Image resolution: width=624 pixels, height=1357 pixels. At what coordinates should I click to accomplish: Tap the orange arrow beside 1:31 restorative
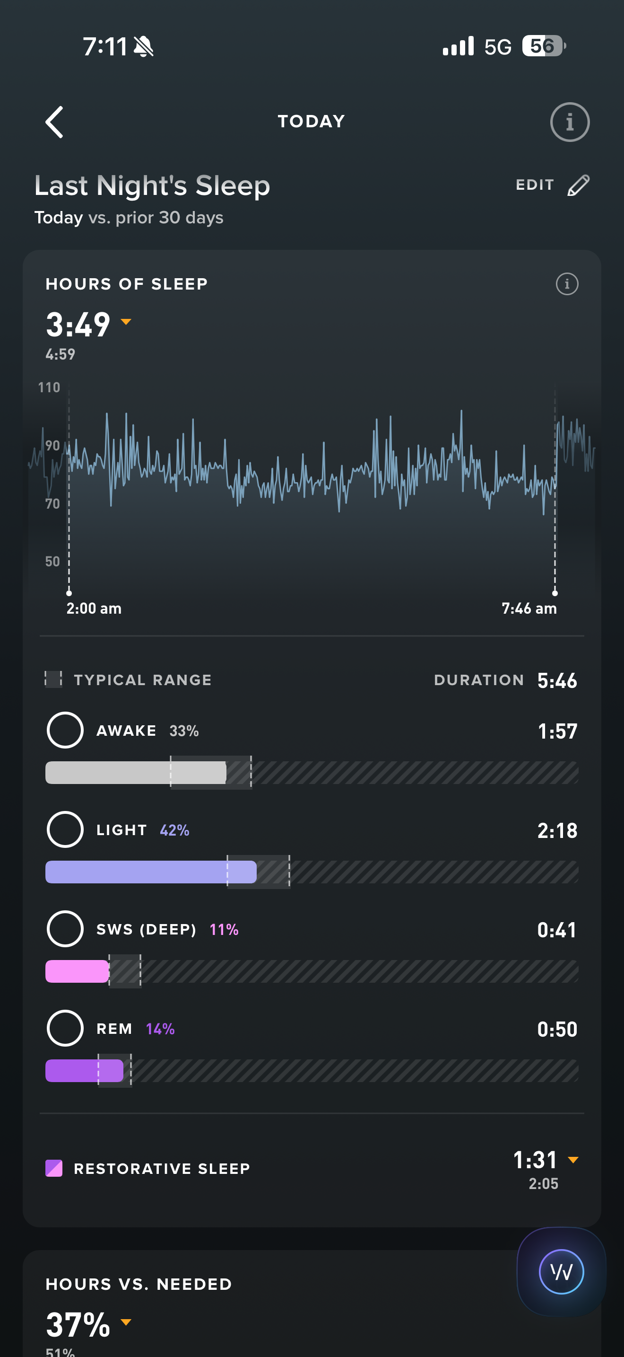573,1159
